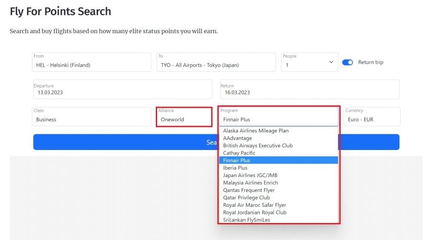
Task: Choose British Airways Executive Club
Action: coord(278,146)
